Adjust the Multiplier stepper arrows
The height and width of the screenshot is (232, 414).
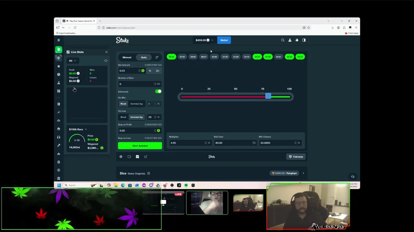[205, 143]
